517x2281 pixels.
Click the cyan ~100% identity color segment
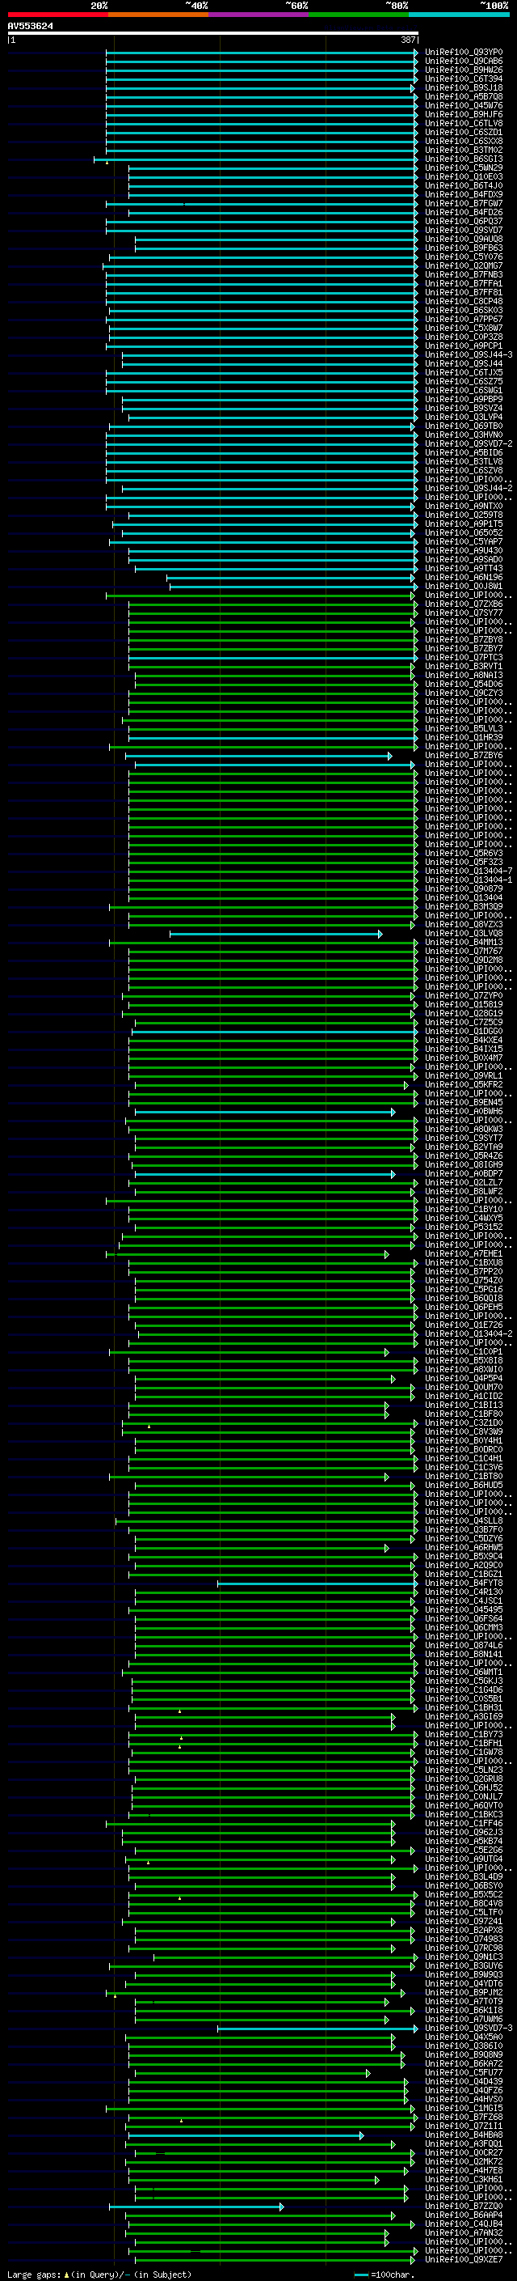[x=459, y=15]
